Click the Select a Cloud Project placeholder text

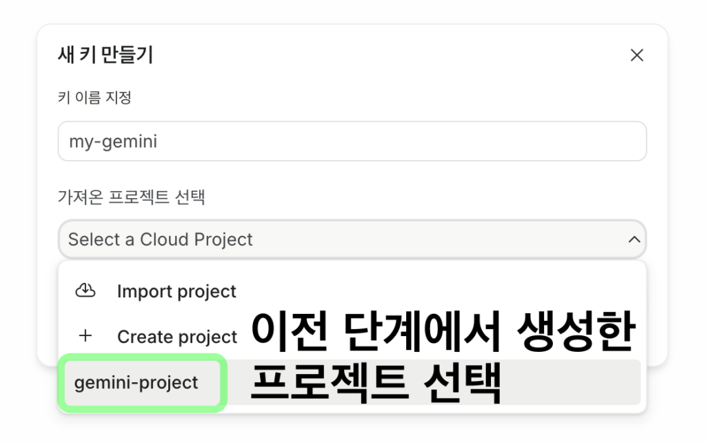[x=160, y=239]
